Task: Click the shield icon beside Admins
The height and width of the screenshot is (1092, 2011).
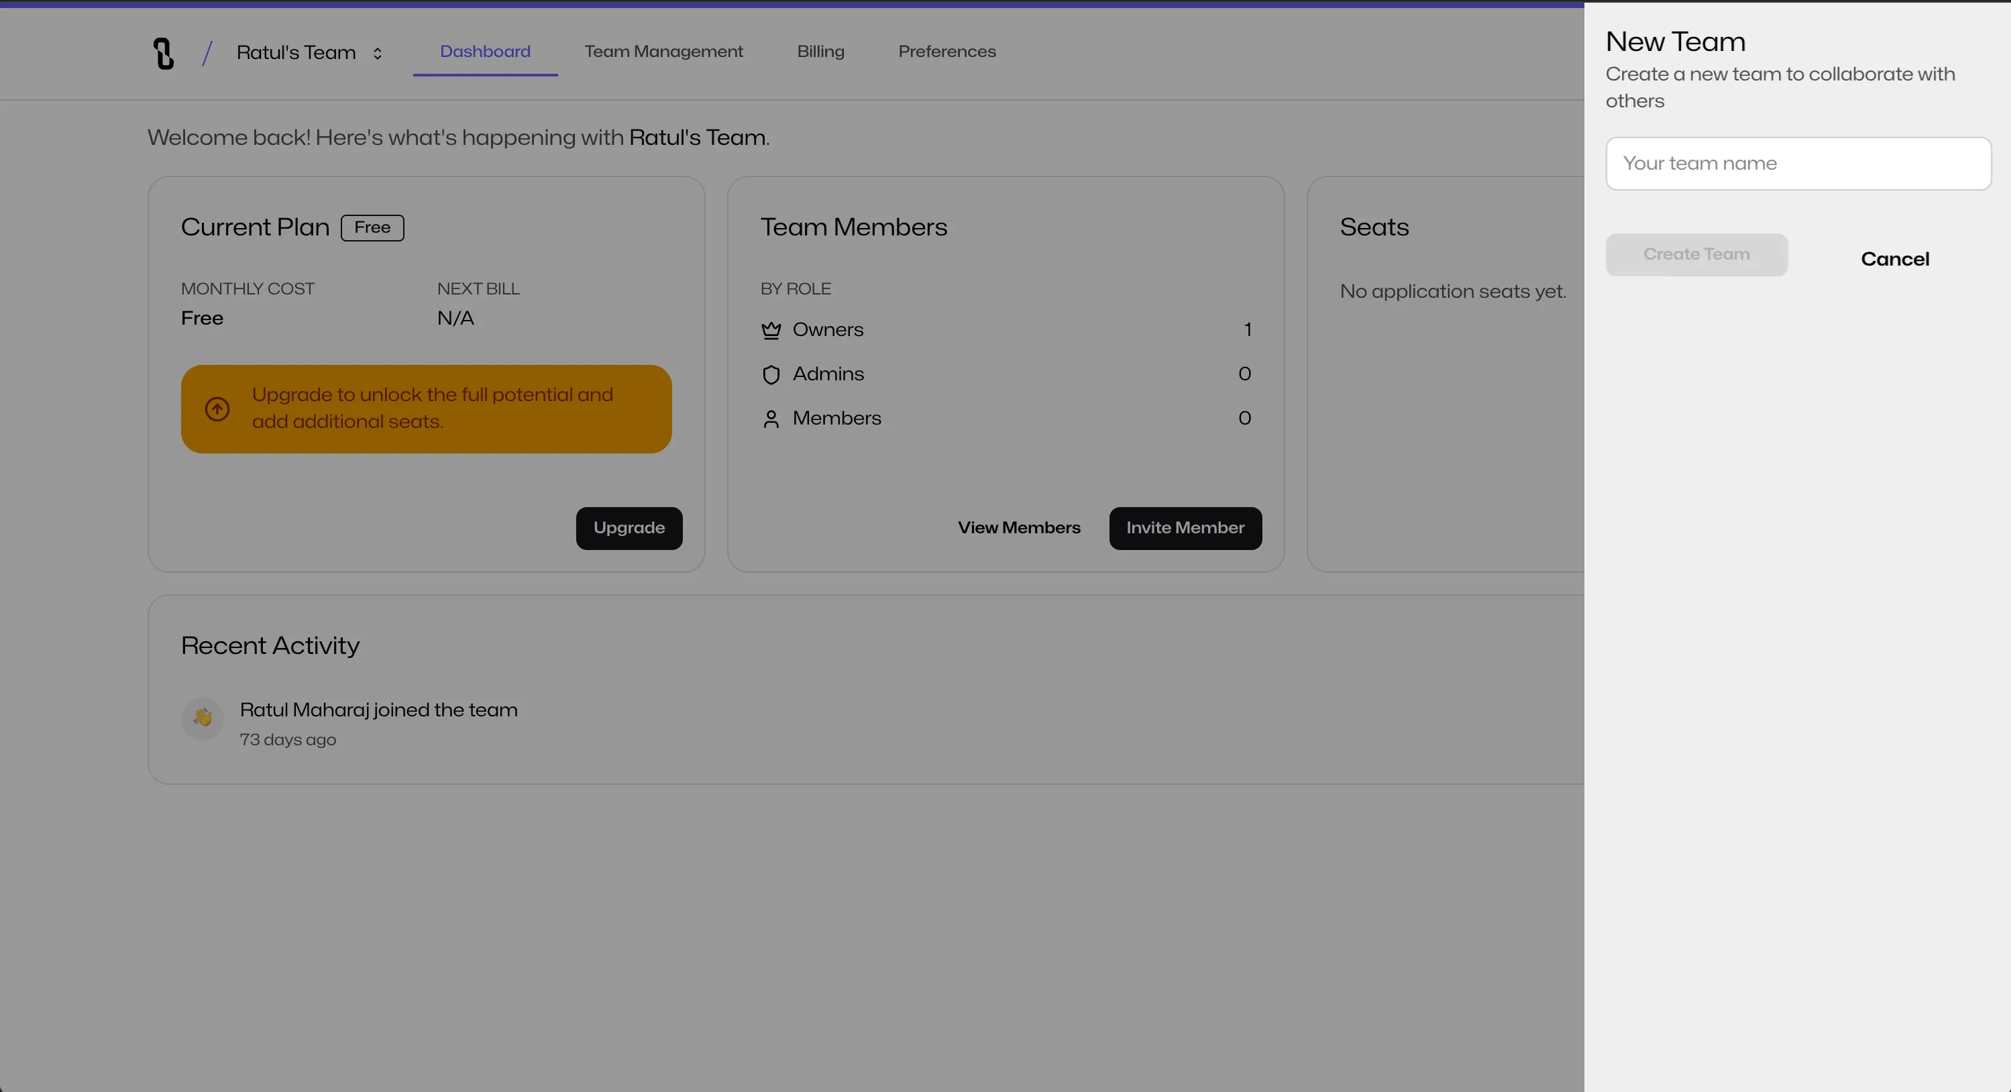Action: [771, 375]
